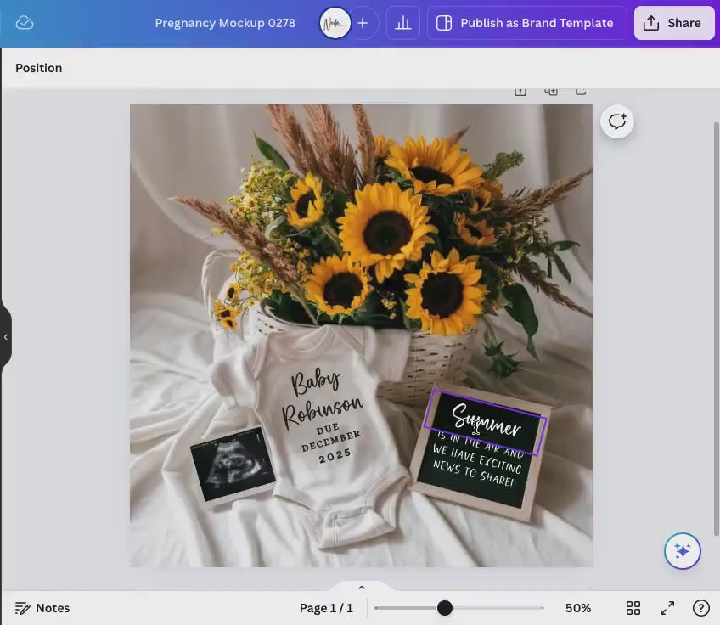Add a comment with the speech bubble icon
The width and height of the screenshot is (720, 625).
(617, 121)
